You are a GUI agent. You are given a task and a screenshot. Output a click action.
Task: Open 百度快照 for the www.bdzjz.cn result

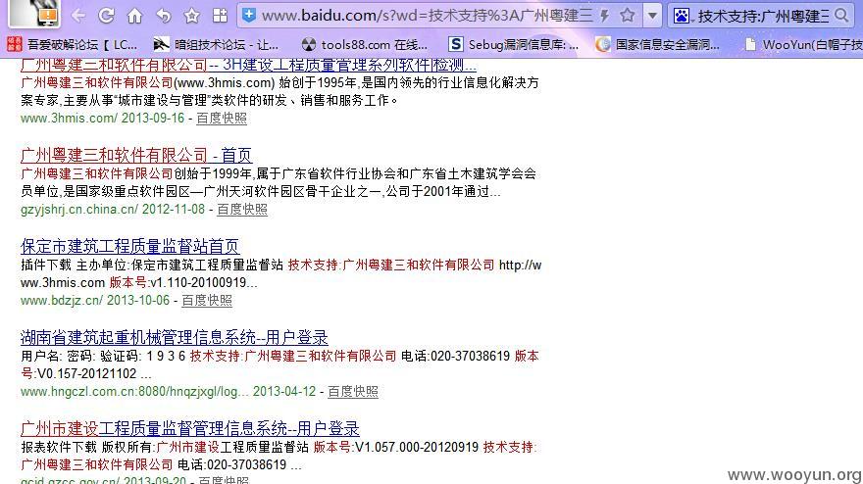(207, 301)
